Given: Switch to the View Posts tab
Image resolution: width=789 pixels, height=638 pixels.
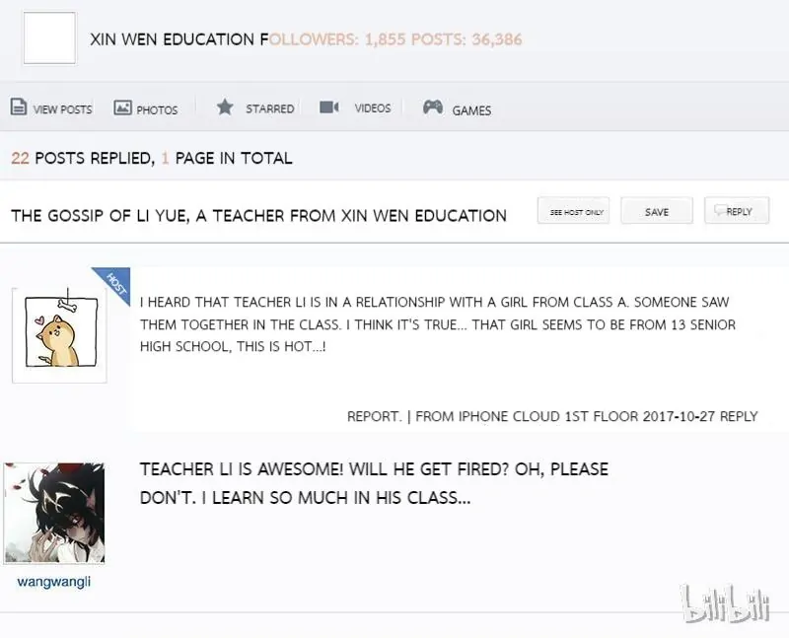Looking at the screenshot, I should coord(62,109).
